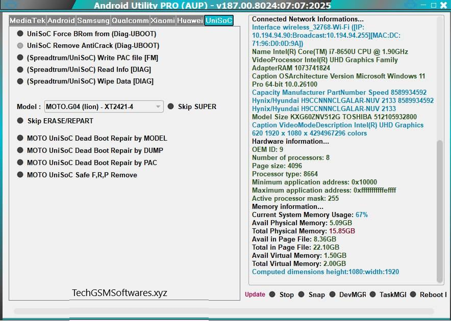The image size is (451, 321).
Task: Click the Update link
Action: 255,295
